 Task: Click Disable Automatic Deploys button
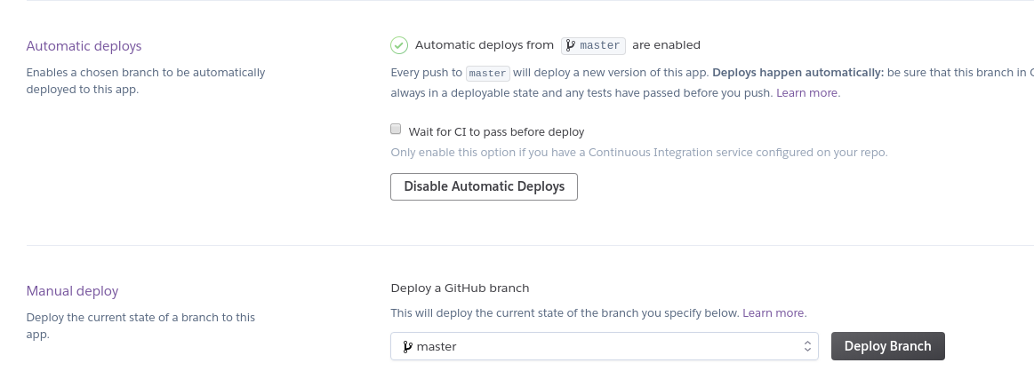pyautogui.click(x=484, y=186)
